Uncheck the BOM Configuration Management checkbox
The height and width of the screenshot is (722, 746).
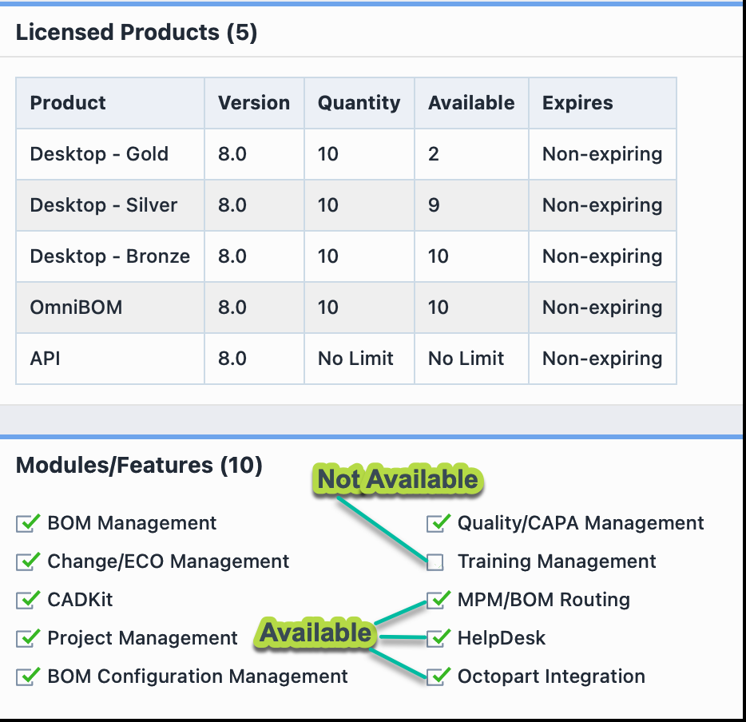[x=26, y=676]
